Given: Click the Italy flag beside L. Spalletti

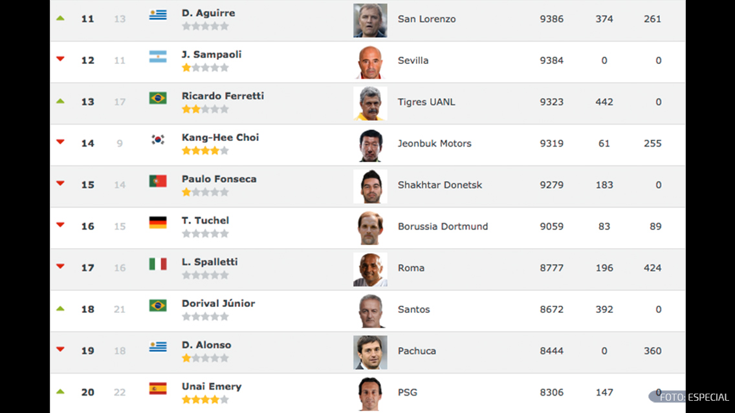Looking at the screenshot, I should [158, 264].
